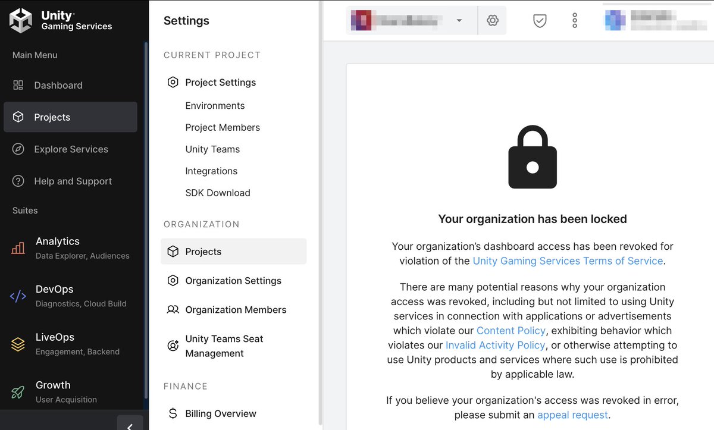Open Unity Gaming Services Terms of Service link
714x430 pixels.
568,261
